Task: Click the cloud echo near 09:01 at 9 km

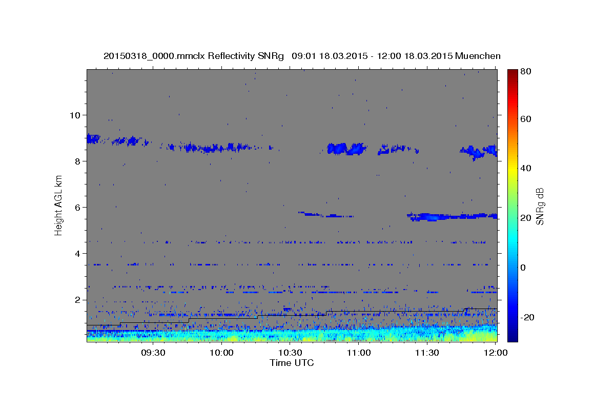Action: click(x=93, y=138)
